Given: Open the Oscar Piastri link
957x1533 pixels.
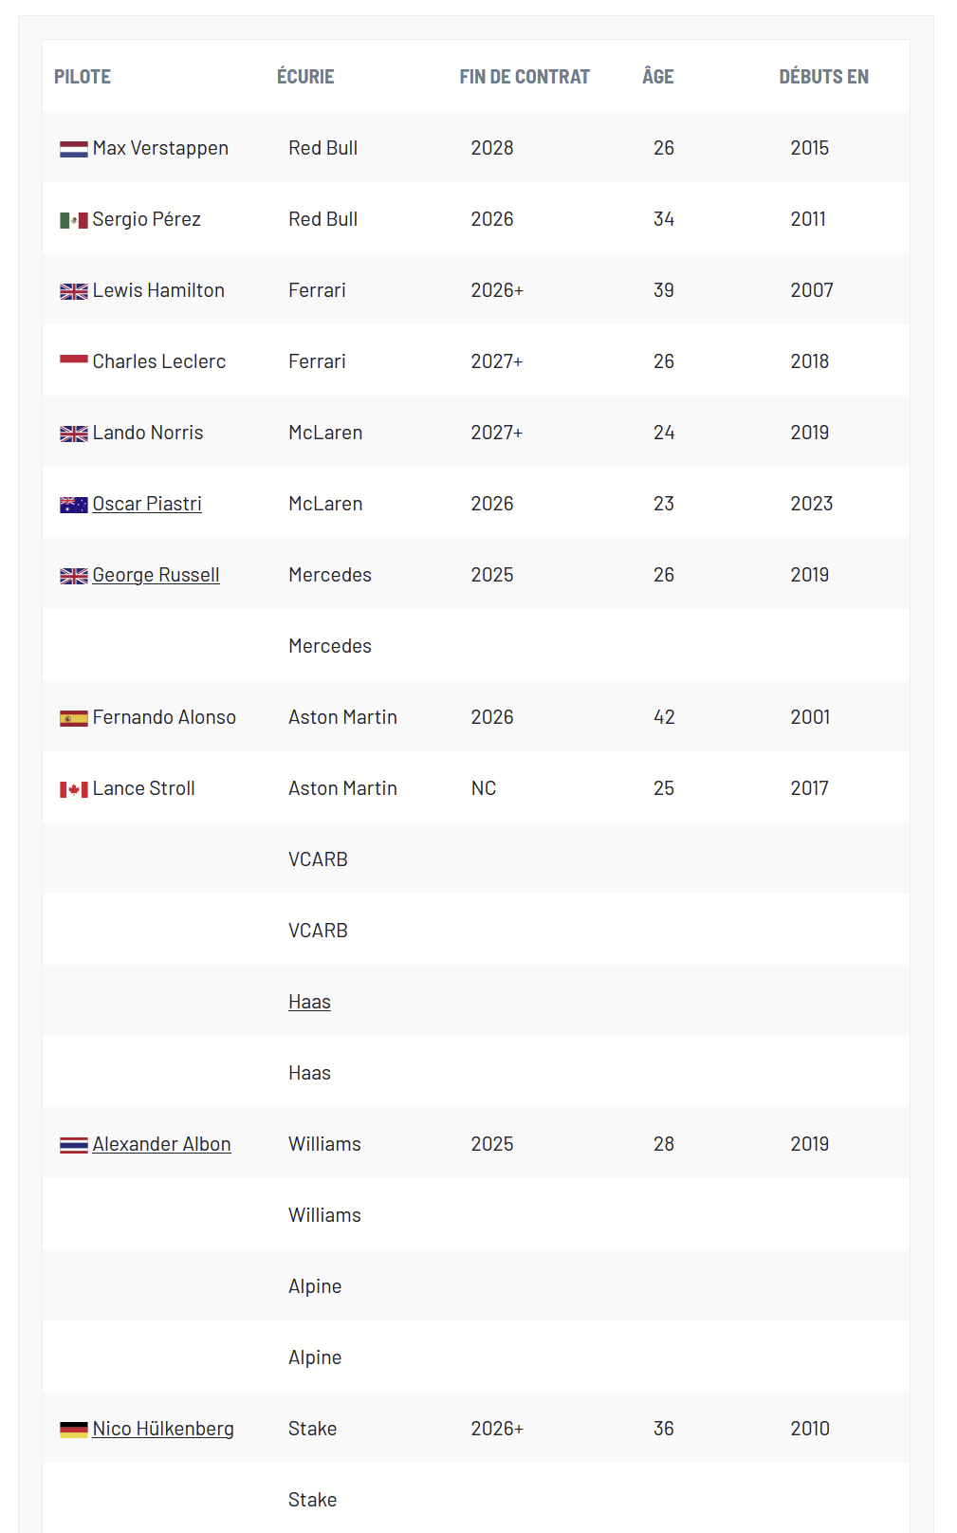Looking at the screenshot, I should point(147,504).
